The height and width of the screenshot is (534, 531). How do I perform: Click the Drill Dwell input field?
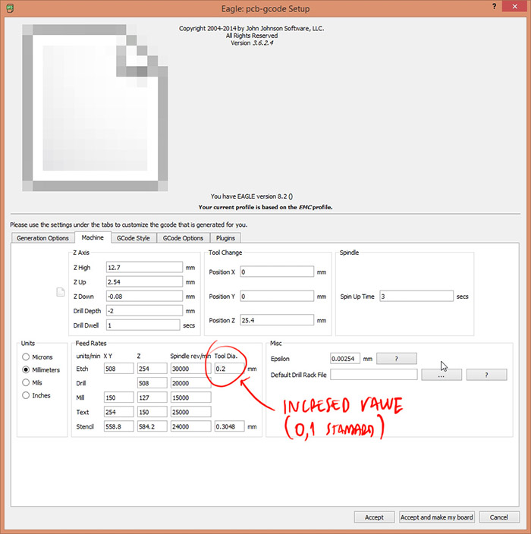[143, 325]
